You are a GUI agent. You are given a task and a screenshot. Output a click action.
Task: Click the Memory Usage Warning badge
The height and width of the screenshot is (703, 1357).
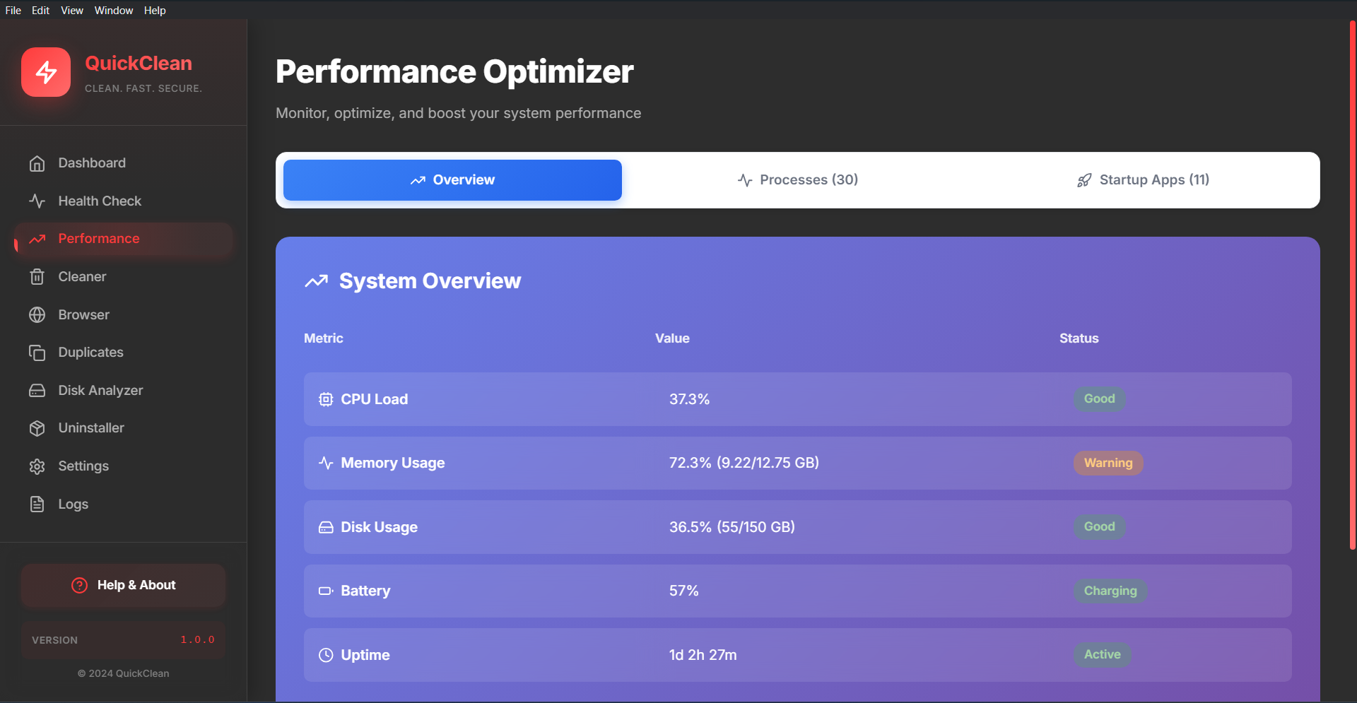coord(1108,463)
